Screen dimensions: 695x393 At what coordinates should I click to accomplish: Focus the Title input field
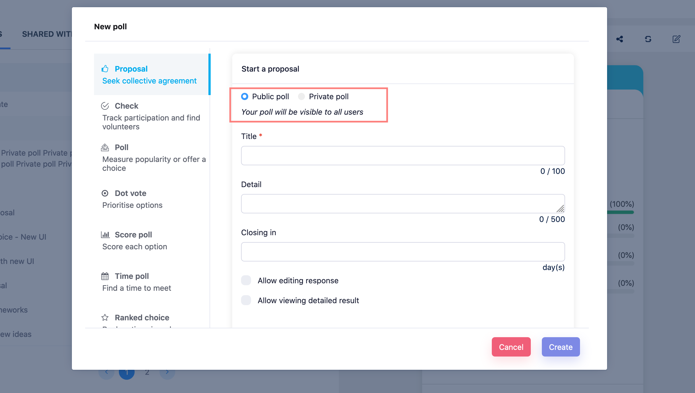coord(403,156)
